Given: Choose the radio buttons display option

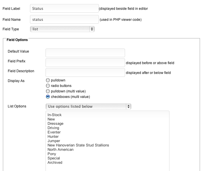Looking at the screenshot, I should [48, 86].
